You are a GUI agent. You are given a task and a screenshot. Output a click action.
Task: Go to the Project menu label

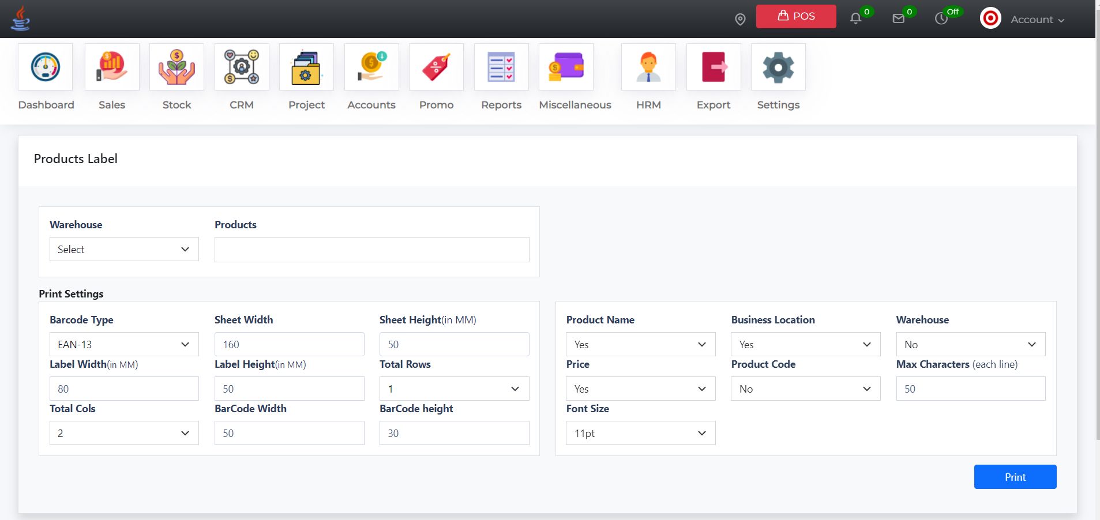306,105
